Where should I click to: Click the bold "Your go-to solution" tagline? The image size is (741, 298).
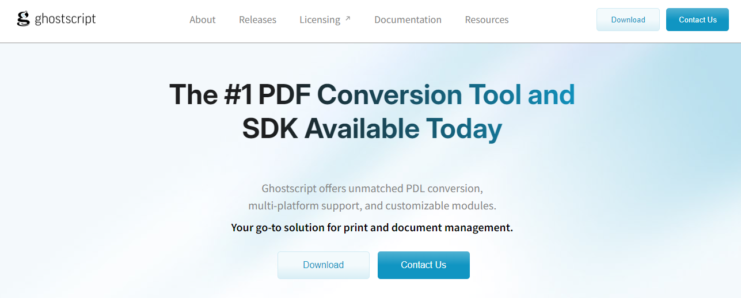click(372, 227)
